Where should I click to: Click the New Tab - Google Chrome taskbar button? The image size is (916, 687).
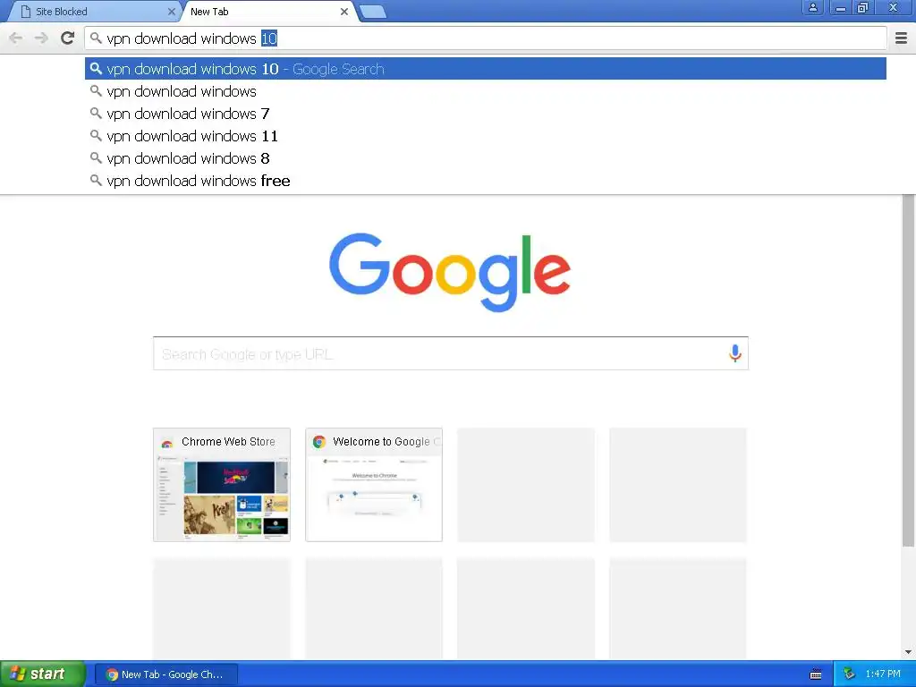click(165, 674)
